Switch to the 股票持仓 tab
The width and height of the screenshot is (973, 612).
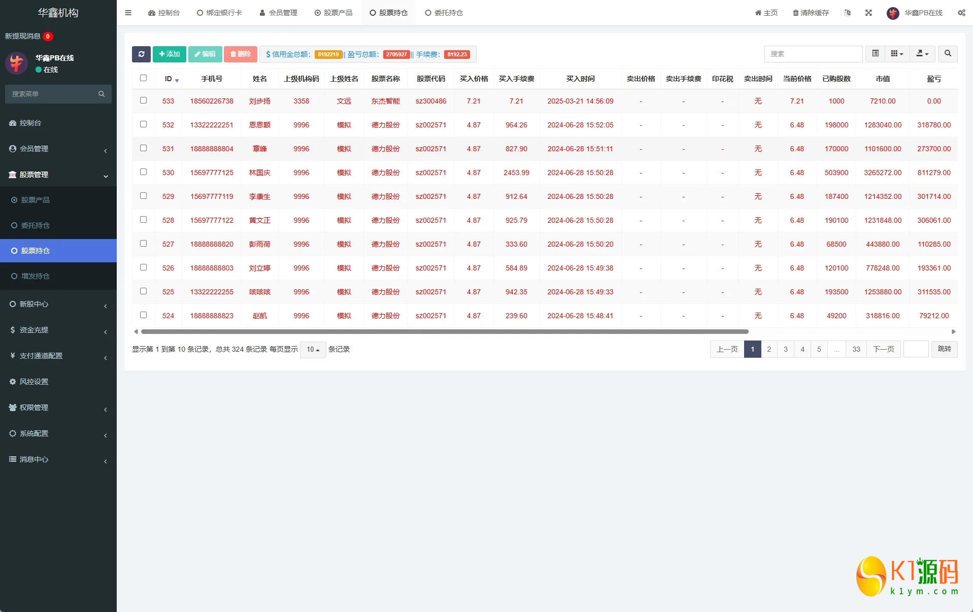point(388,13)
